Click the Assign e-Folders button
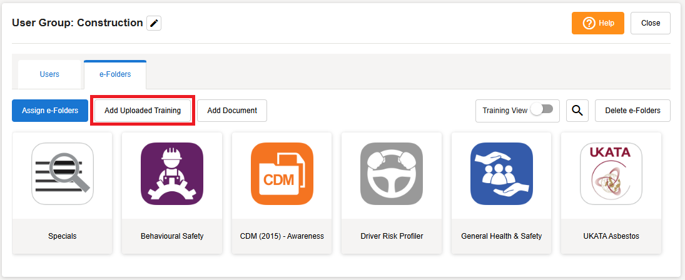The height and width of the screenshot is (280, 685). coord(50,111)
